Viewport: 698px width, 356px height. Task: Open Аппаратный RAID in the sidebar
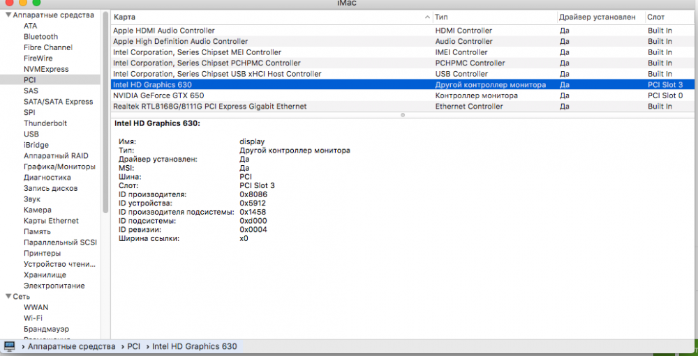coord(56,155)
